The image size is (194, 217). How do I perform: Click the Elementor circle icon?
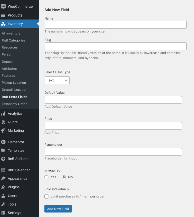tap(3, 142)
